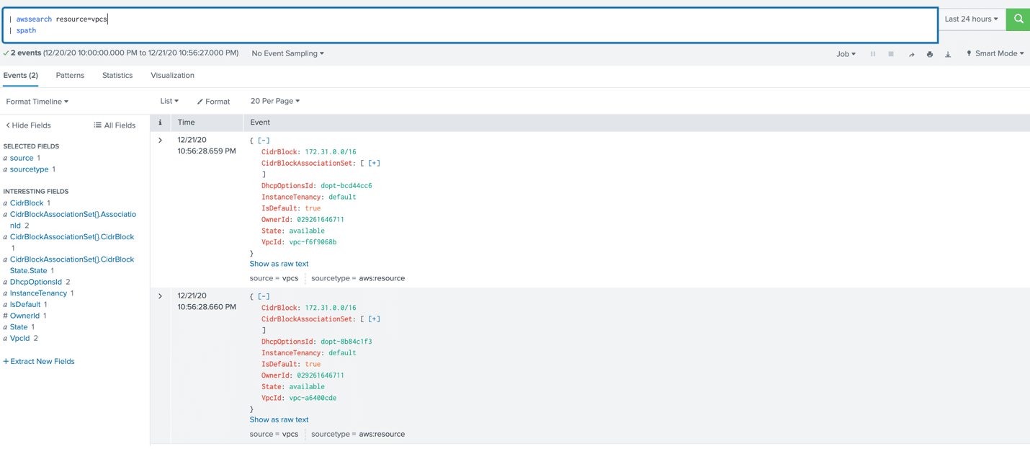Switch to the Statistics tab
Screen dimensions: 1030x449
pos(117,76)
